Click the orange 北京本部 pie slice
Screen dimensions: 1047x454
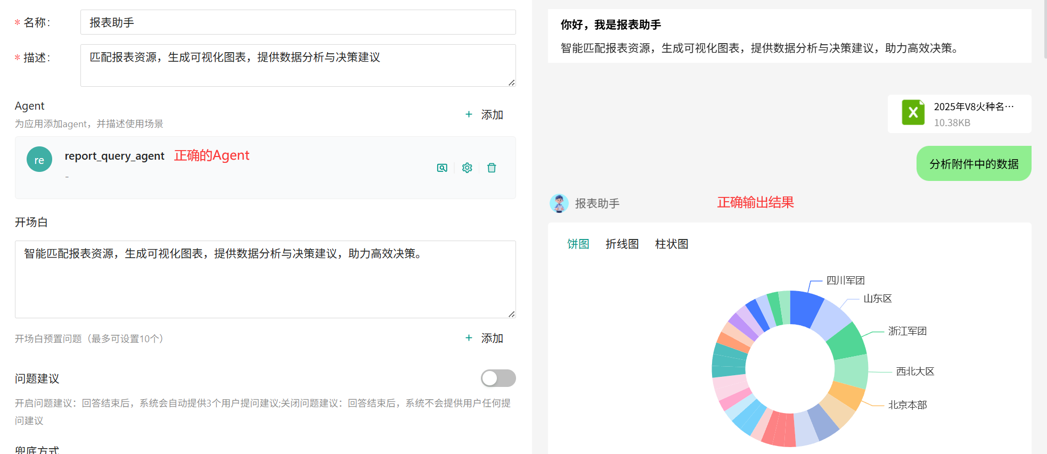[x=848, y=394]
